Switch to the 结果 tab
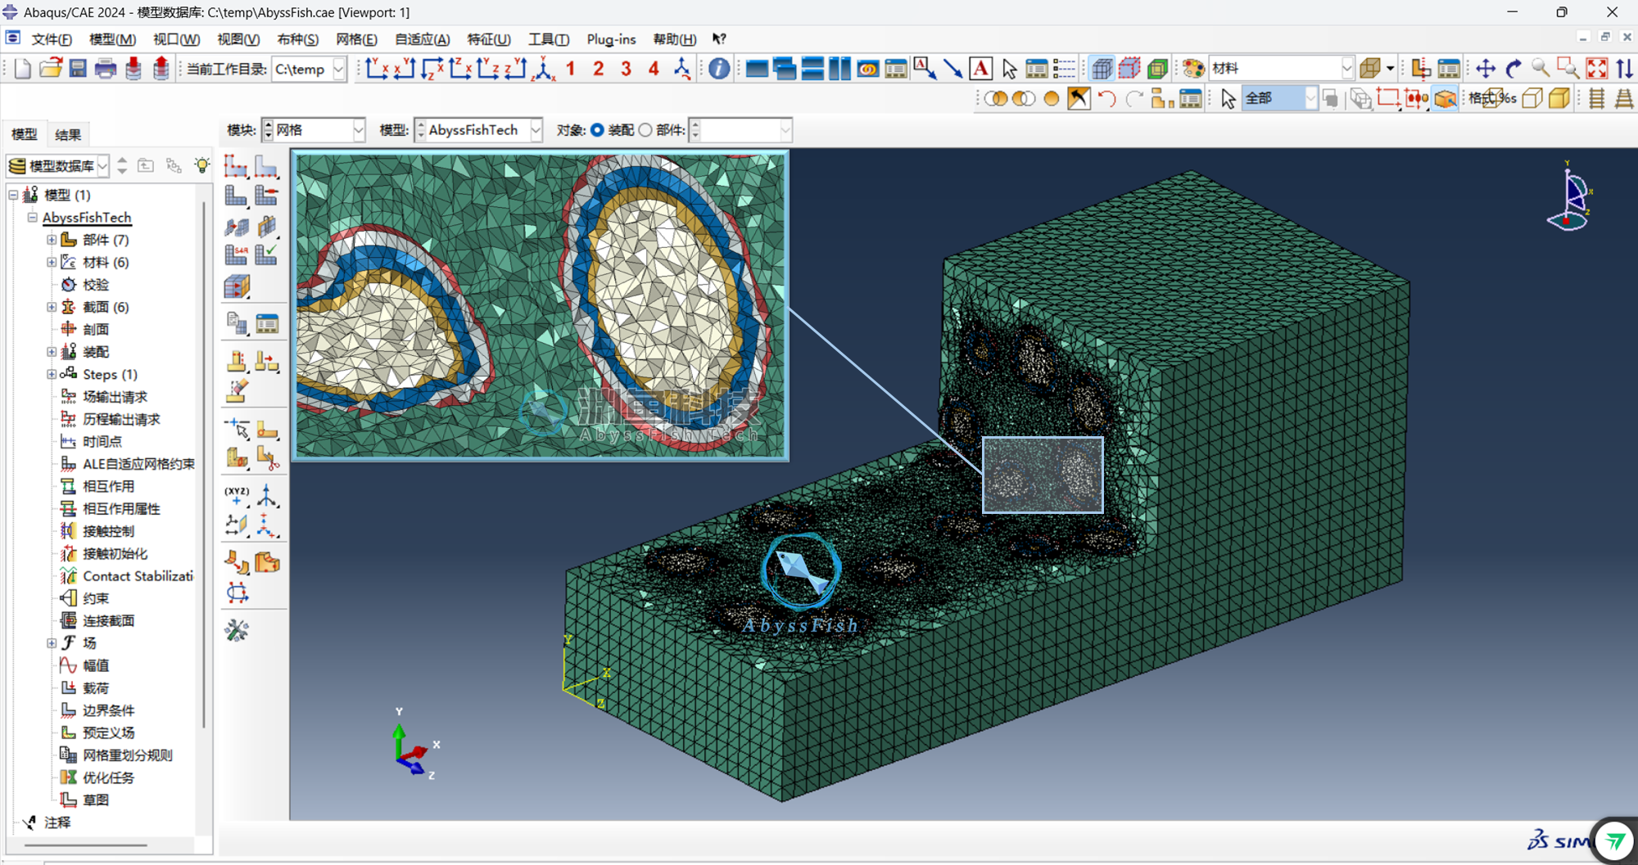Image resolution: width=1638 pixels, height=865 pixels. pyautogui.click(x=68, y=135)
